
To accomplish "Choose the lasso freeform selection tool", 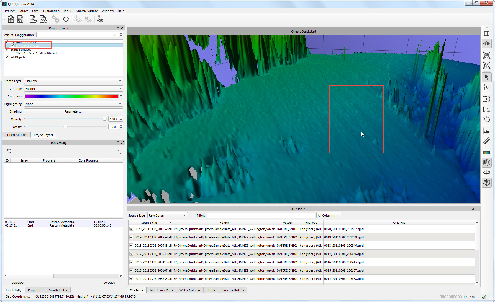I will (486, 119).
